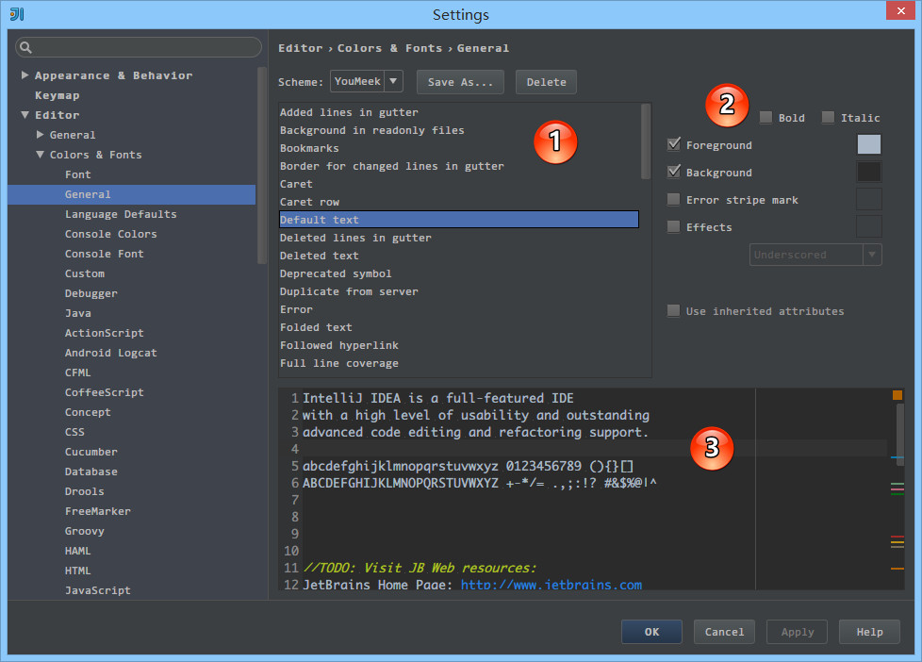922x662 pixels.
Task: Expand the Appearance & Behavior tree node
Action: click(25, 75)
